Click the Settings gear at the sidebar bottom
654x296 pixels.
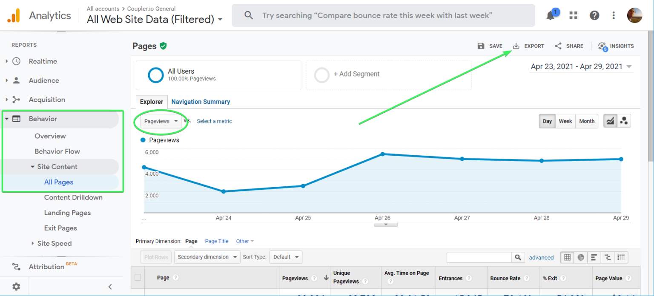[x=16, y=287]
